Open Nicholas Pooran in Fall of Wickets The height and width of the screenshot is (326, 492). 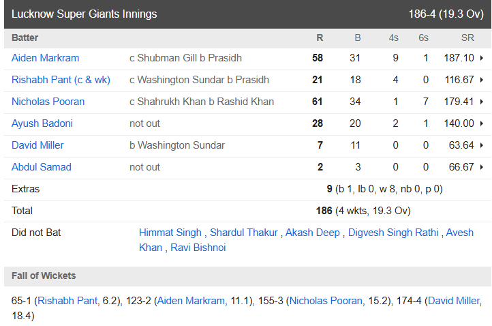(326, 301)
